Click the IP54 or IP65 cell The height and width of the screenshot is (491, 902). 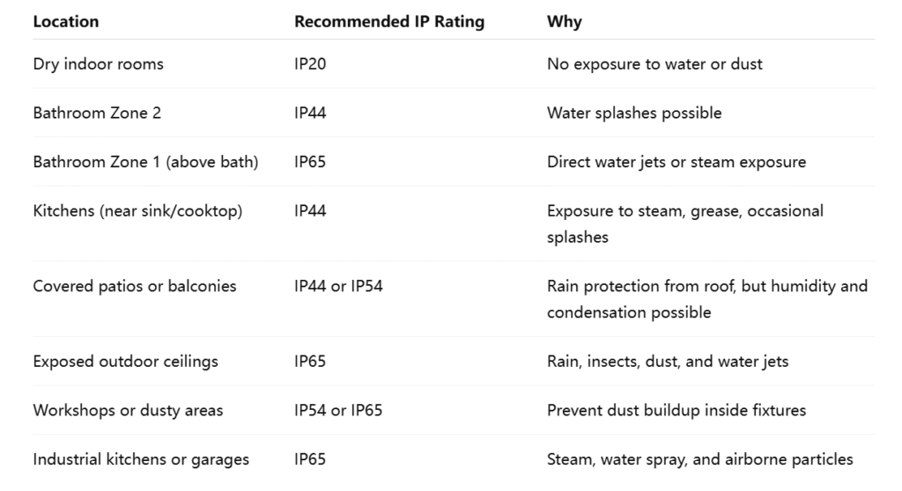[338, 411]
